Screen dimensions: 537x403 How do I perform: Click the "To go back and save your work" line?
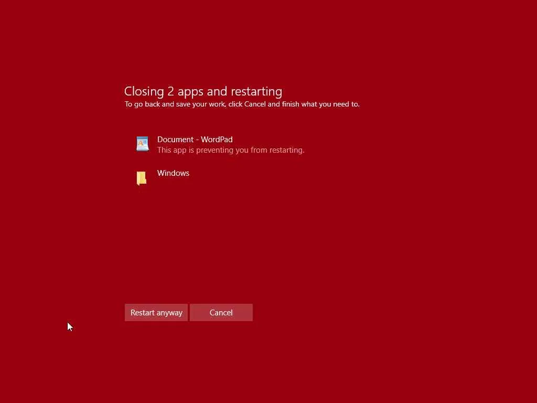tap(242, 104)
